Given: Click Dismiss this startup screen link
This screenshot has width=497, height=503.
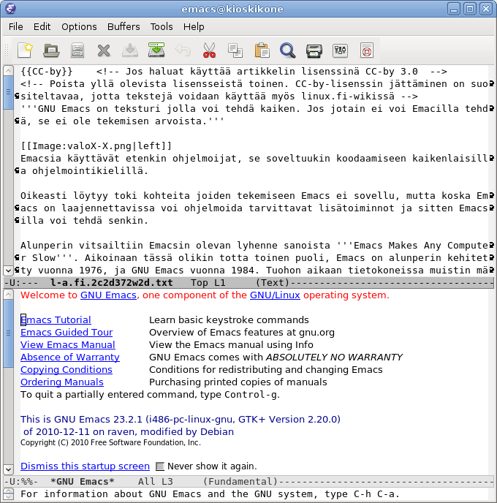Looking at the screenshot, I should (x=85, y=466).
